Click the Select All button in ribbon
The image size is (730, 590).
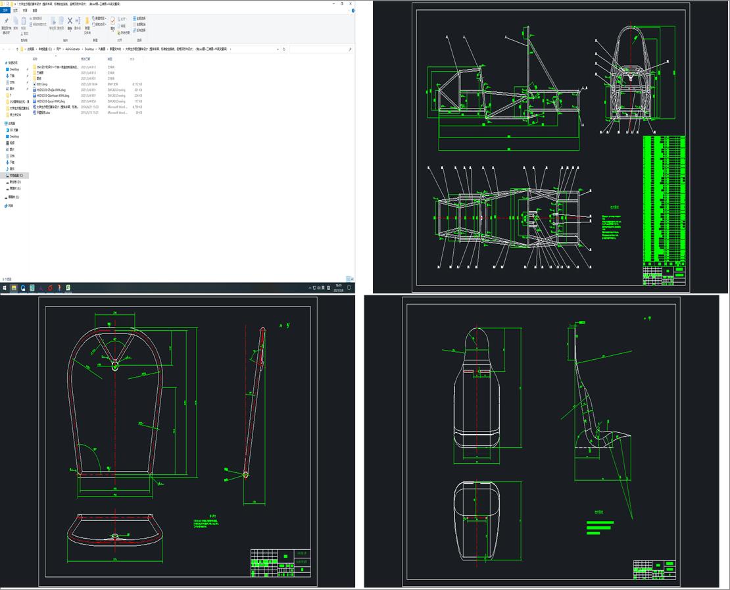click(140, 18)
